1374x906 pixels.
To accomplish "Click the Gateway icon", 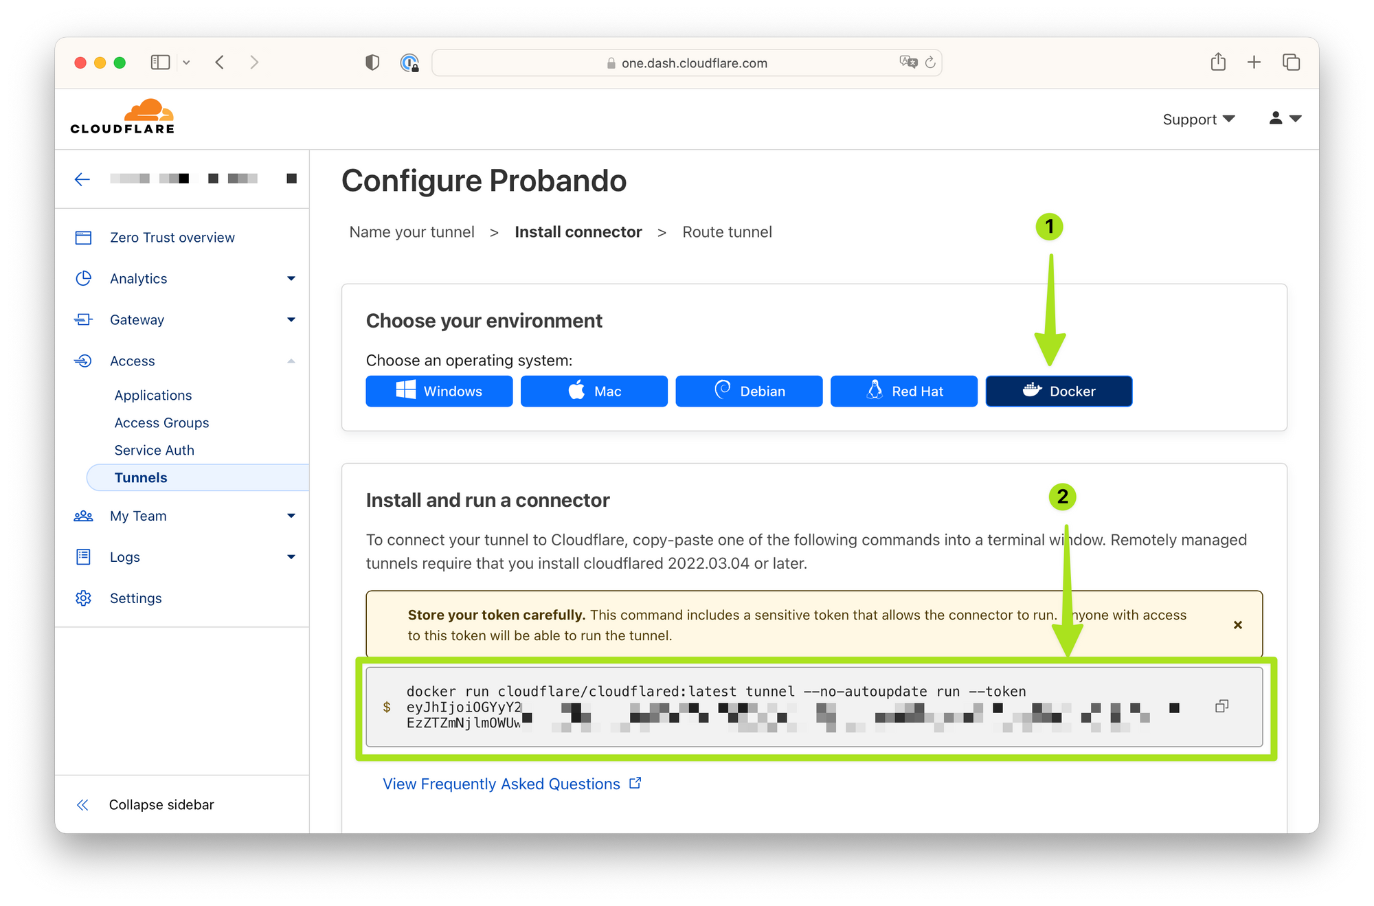I will point(83,319).
